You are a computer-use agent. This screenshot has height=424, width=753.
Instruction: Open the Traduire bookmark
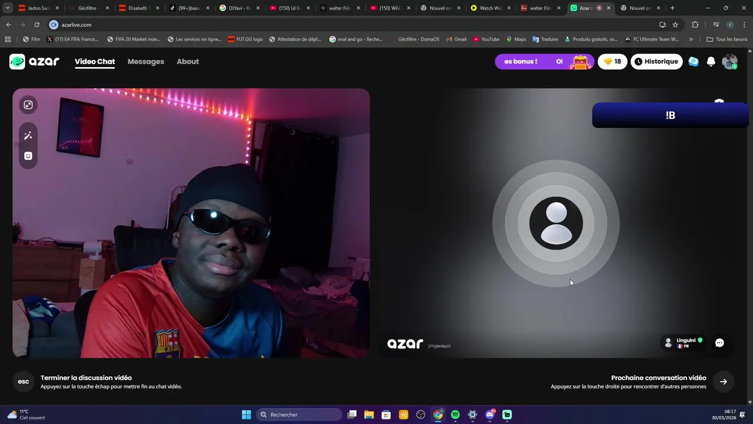pyautogui.click(x=545, y=39)
